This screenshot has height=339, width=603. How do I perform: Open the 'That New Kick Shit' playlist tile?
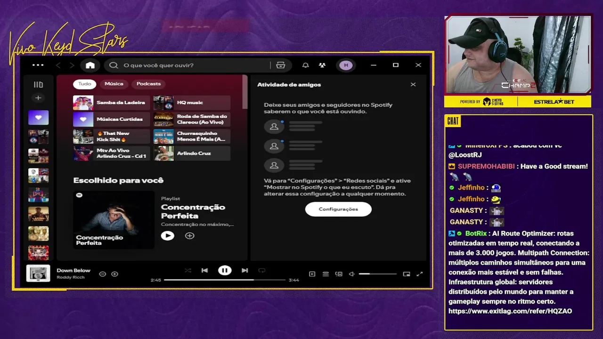click(111, 137)
